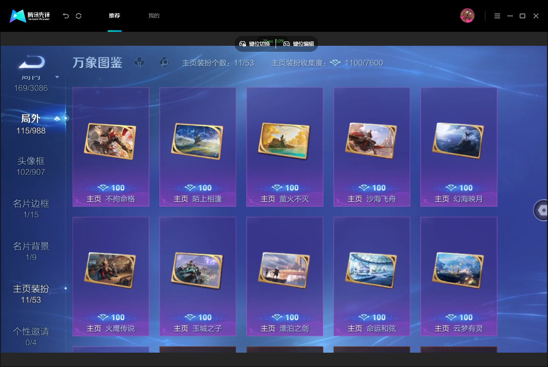Select the 主页装扮 category
The height and width of the screenshot is (367, 548).
(x=31, y=294)
